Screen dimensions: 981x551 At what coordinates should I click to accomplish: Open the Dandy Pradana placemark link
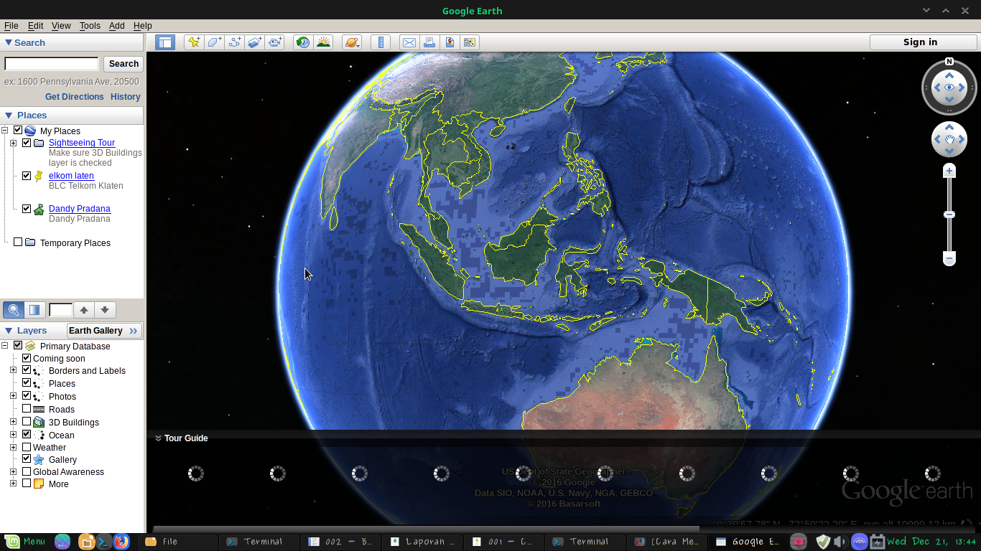[80, 209]
